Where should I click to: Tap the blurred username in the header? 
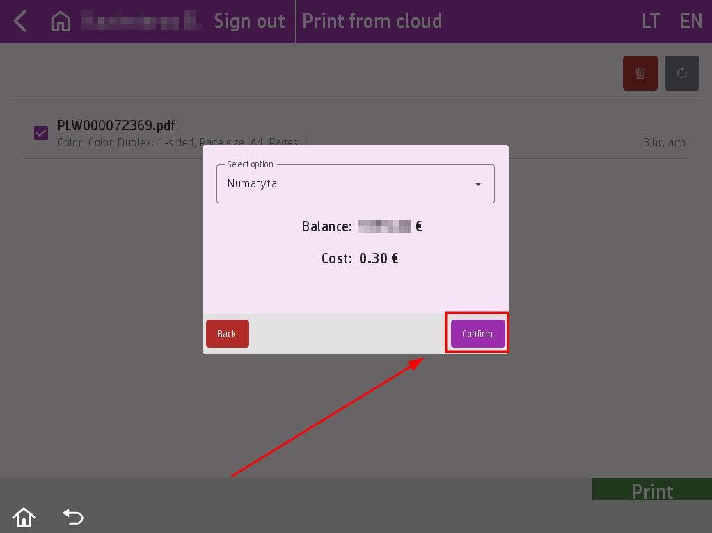(141, 21)
